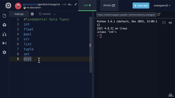Click the repl URL address field
The height and width of the screenshot is (98, 175).
(x=126, y=15)
